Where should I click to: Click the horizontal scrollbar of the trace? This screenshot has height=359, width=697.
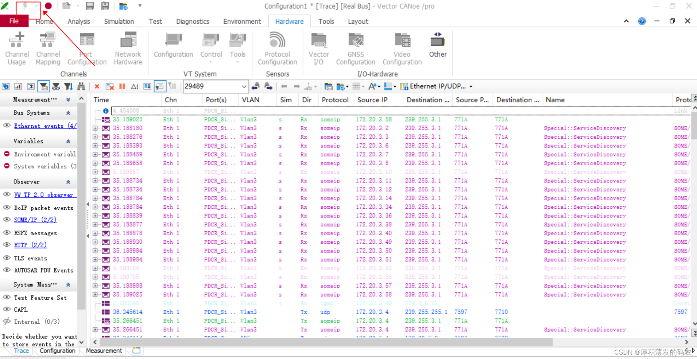pos(326,342)
